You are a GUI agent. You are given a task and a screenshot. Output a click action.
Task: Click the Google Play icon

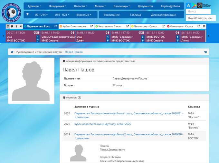(194, 5)
